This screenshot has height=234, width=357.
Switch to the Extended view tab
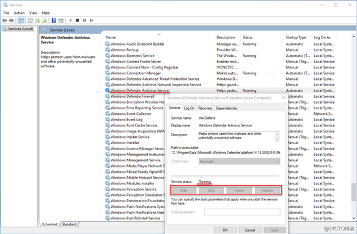(50, 224)
